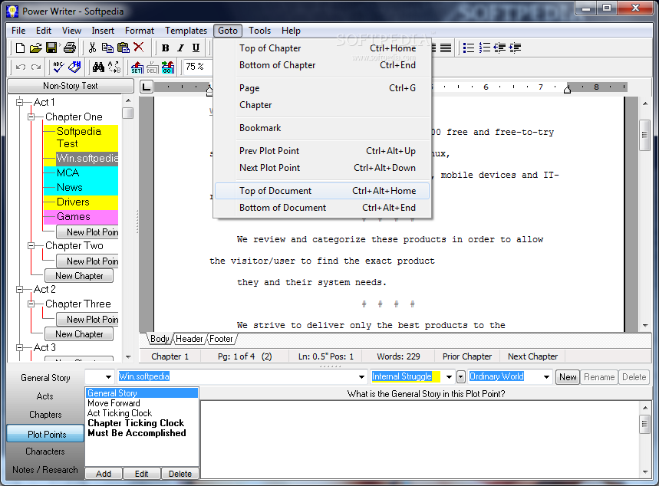The width and height of the screenshot is (659, 486).
Task: Copy selection using copy icon
Action: pos(107,48)
